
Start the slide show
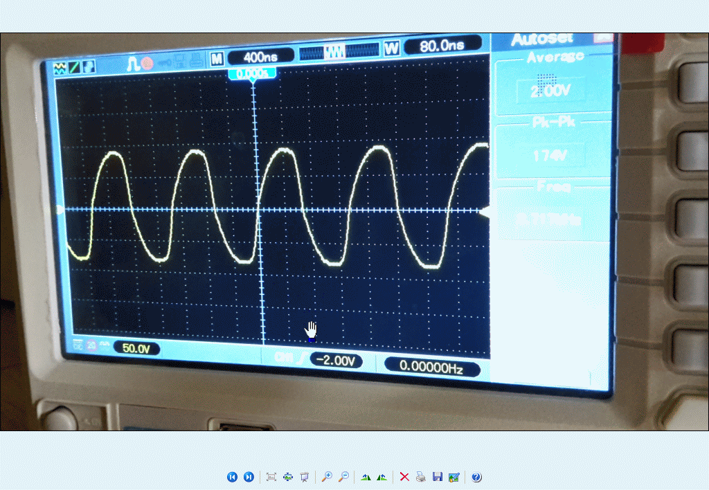(x=304, y=477)
